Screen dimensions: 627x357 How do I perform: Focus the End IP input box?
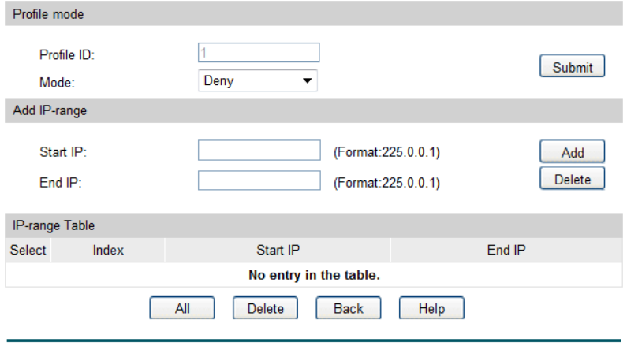(x=259, y=181)
